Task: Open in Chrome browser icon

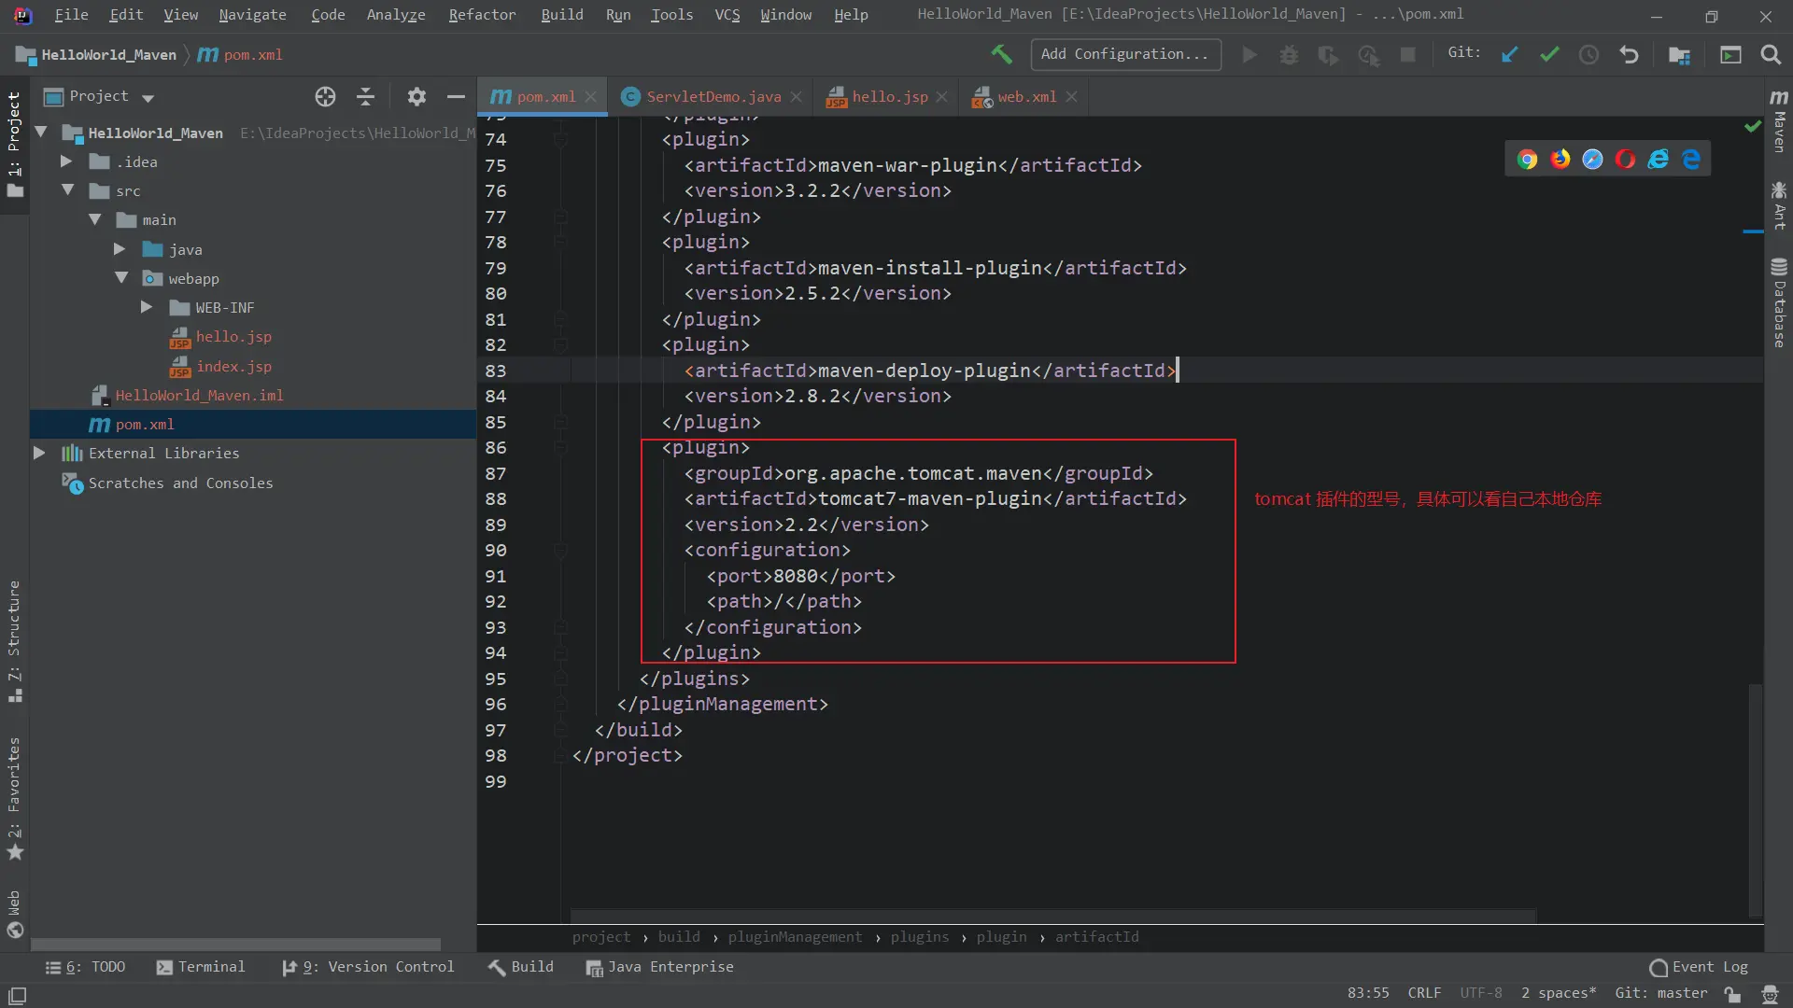Action: pyautogui.click(x=1527, y=160)
